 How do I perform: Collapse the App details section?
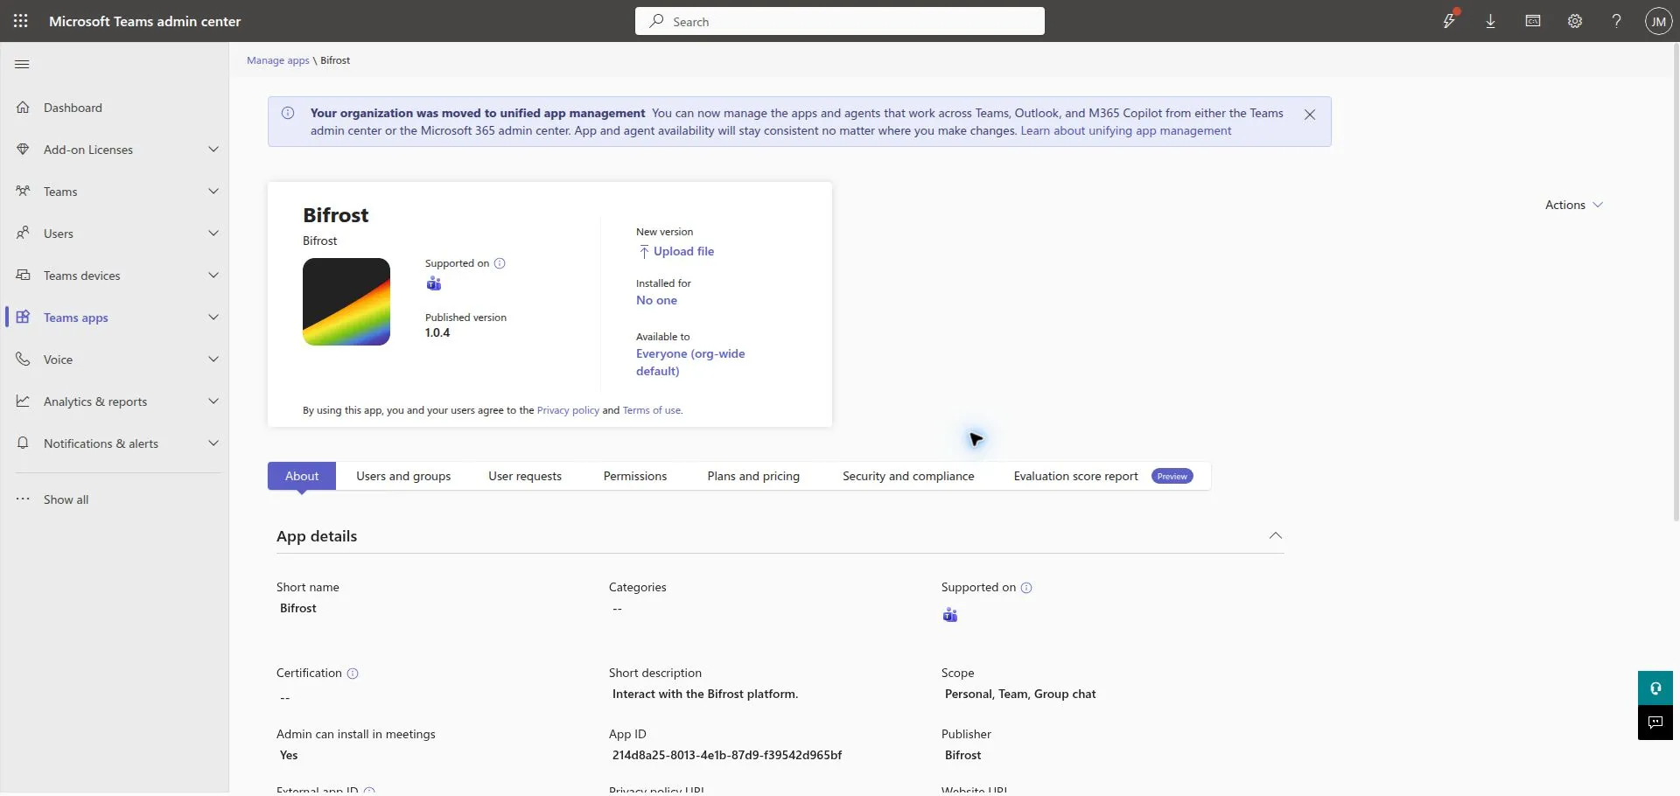pyautogui.click(x=1276, y=535)
